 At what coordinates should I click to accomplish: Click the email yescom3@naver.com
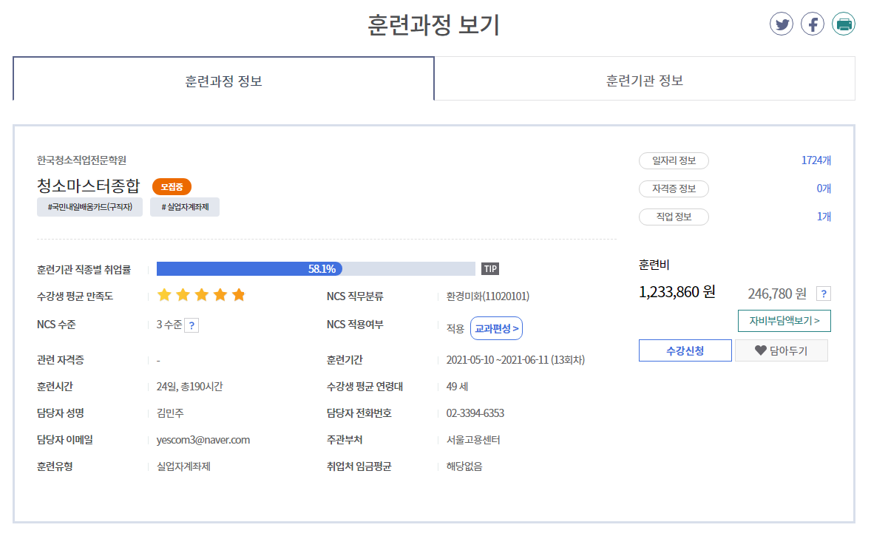203,440
